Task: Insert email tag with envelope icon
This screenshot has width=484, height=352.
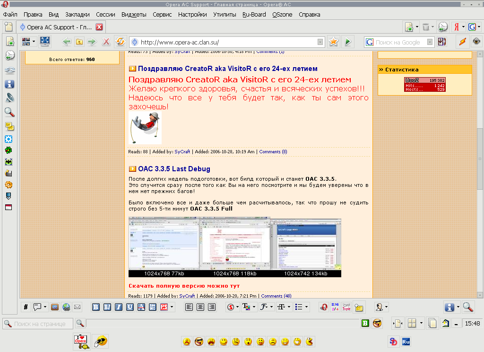Action: pyautogui.click(x=78, y=307)
